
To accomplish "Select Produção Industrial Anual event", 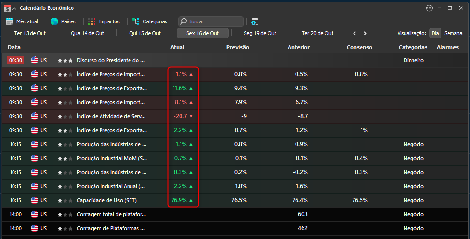I will click(x=111, y=186).
